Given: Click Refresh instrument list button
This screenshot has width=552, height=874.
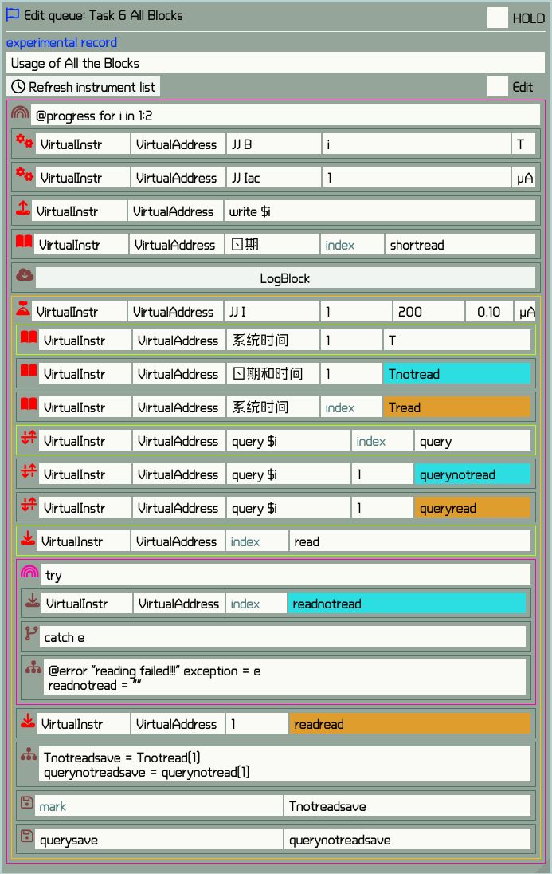Looking at the screenshot, I should (x=84, y=86).
